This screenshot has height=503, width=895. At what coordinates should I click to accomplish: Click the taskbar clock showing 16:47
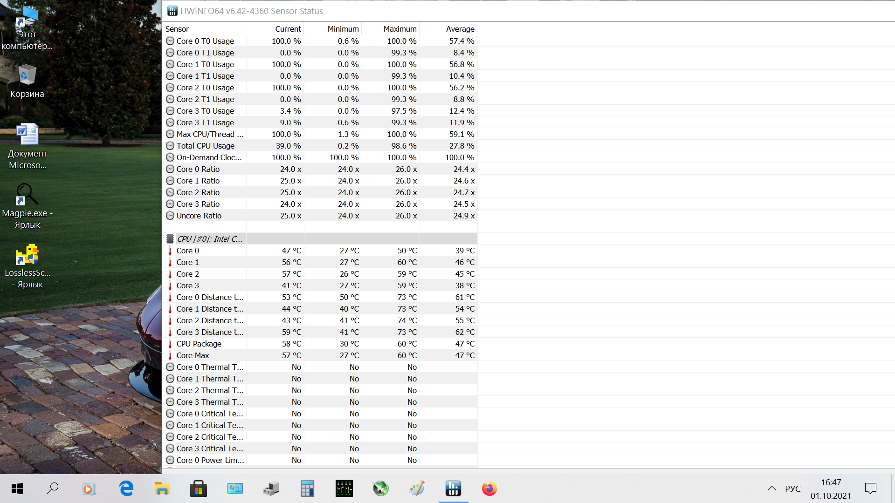coord(831,489)
